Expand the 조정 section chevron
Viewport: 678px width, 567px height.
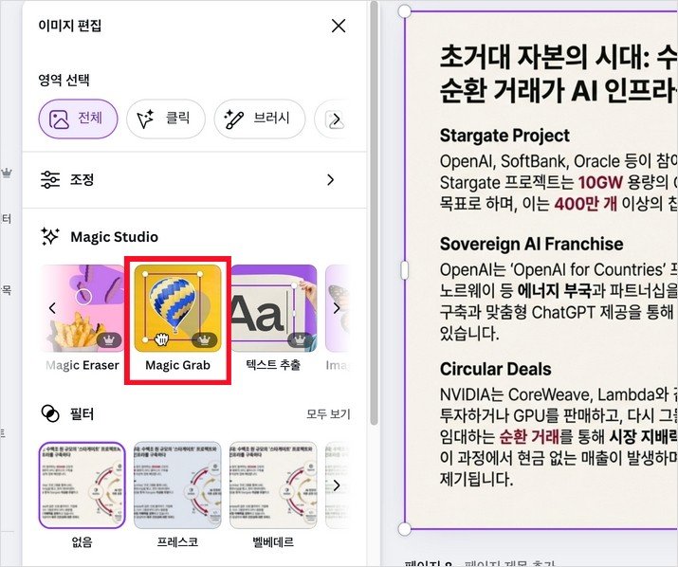(331, 180)
